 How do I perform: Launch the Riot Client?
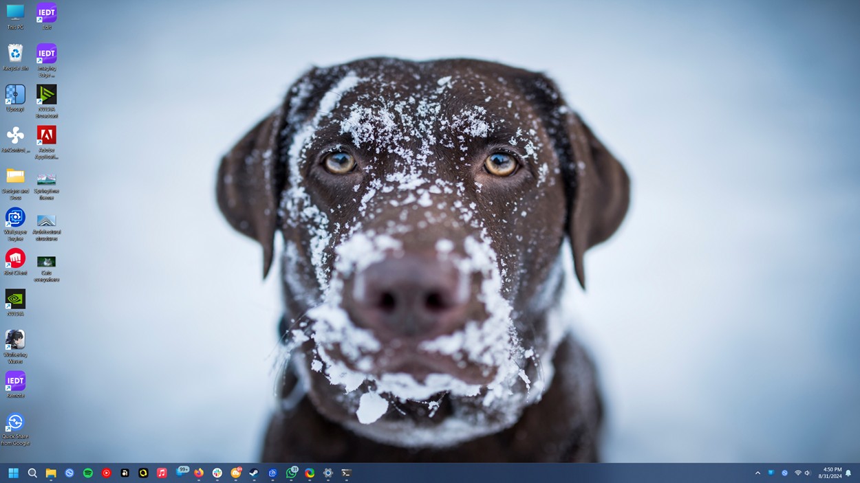tap(15, 260)
